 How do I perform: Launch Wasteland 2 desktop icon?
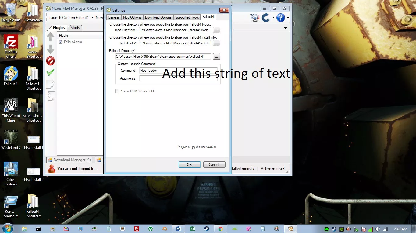11,140
